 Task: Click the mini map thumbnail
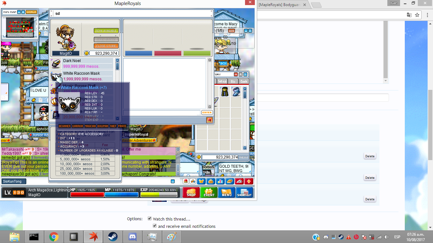coord(20,27)
